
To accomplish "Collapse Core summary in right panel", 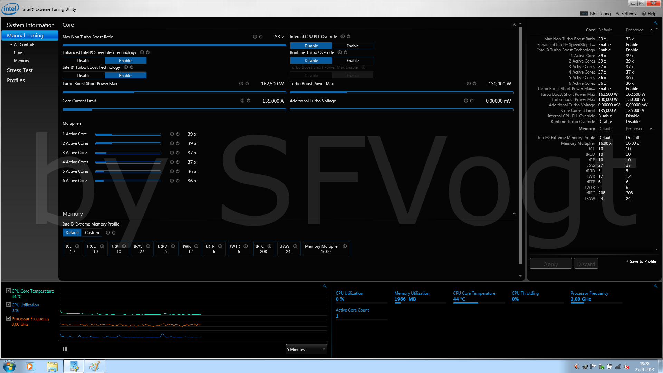I will tap(651, 30).
